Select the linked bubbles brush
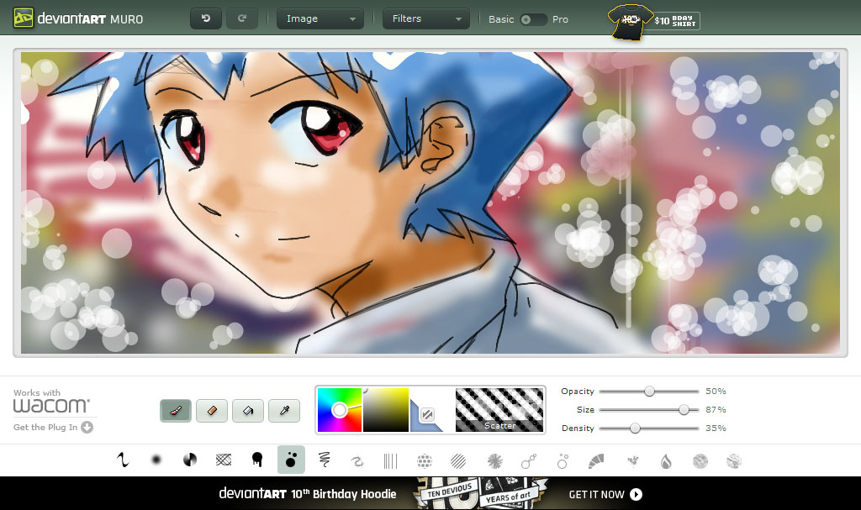This screenshot has height=510, width=861. [x=529, y=461]
